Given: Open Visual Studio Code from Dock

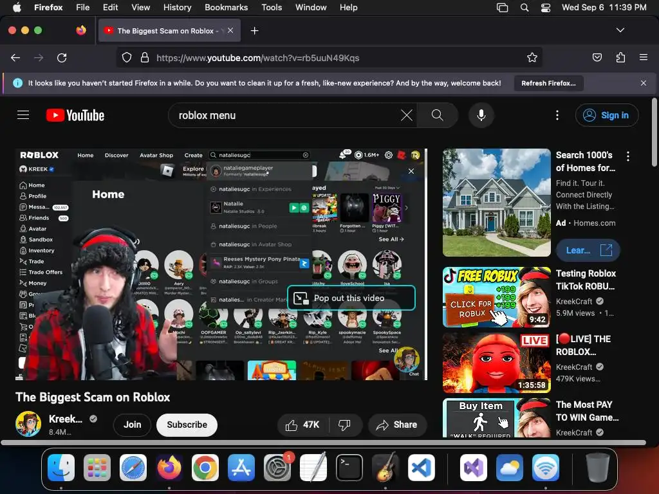Looking at the screenshot, I should point(422,467).
